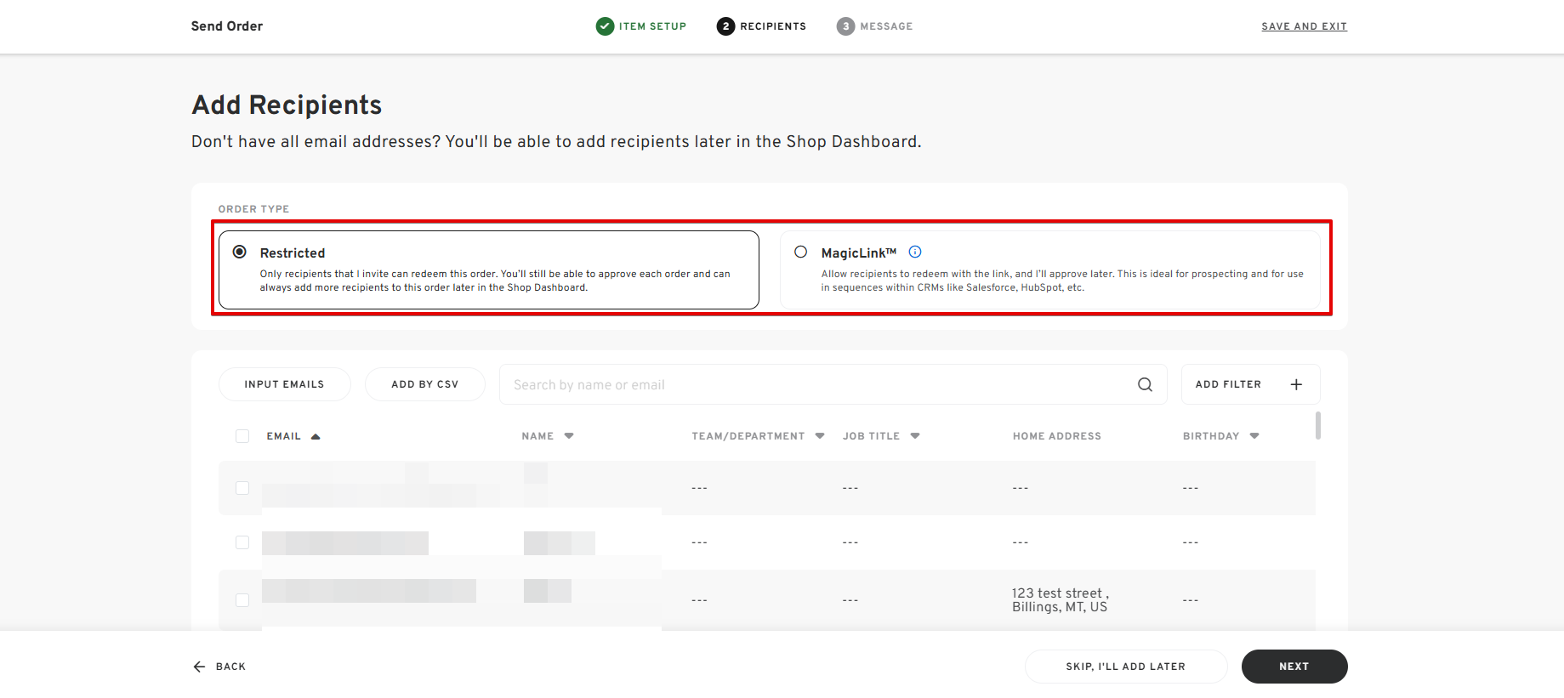Select the MagicLink order type radio
Image resolution: width=1564 pixels, height=698 pixels.
click(x=800, y=252)
